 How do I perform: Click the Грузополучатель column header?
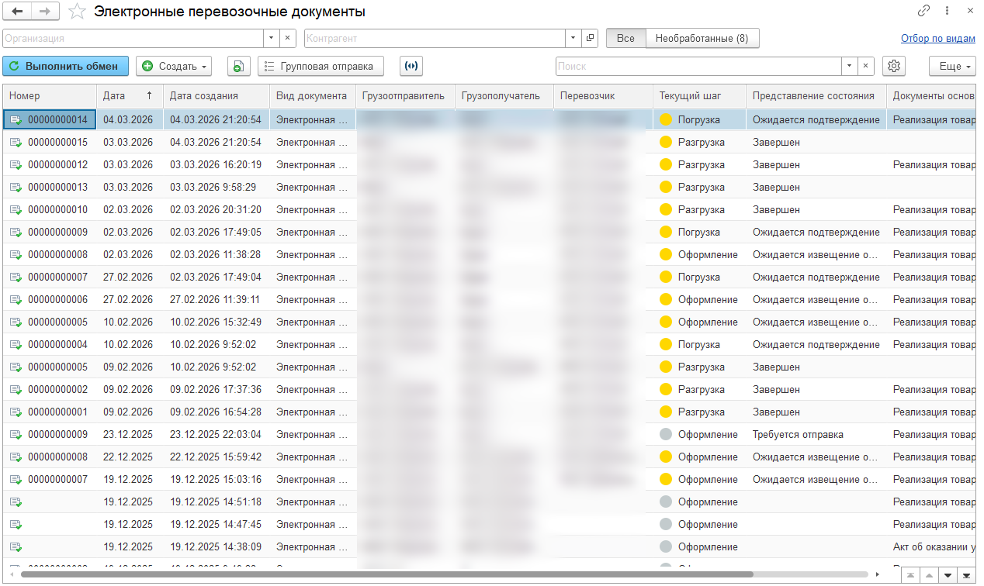tap(504, 96)
